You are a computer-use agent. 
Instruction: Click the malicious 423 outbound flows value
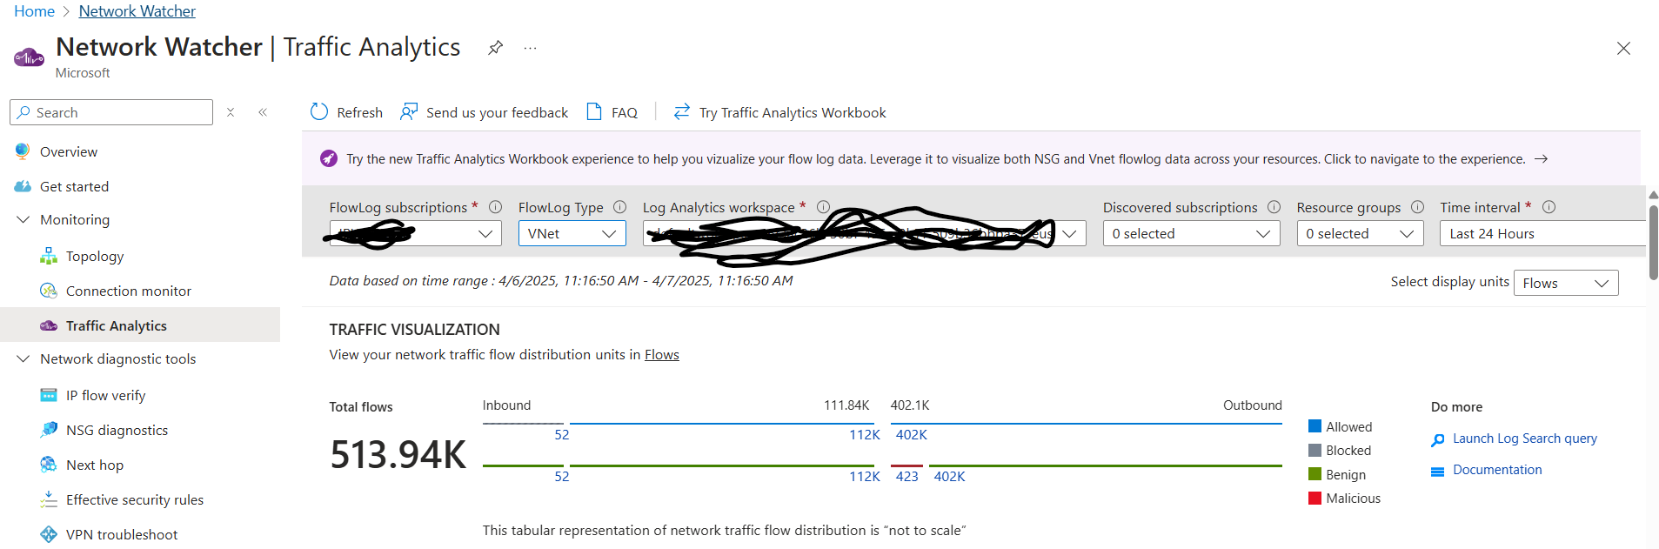[906, 476]
